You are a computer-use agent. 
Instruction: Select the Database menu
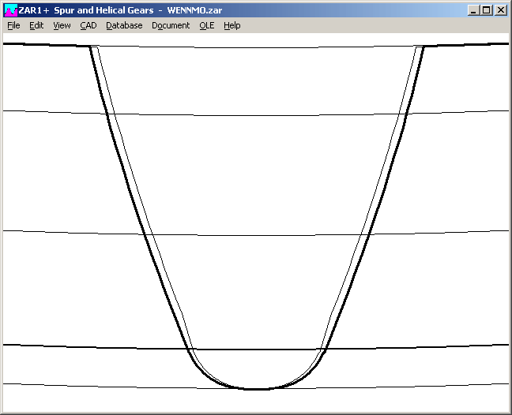(124, 25)
